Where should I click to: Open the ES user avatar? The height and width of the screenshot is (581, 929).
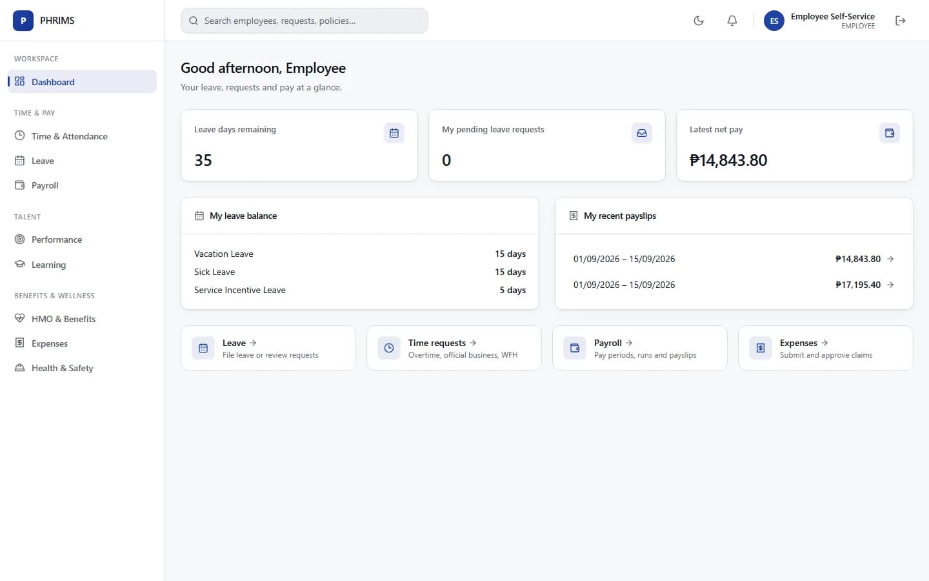[774, 21]
